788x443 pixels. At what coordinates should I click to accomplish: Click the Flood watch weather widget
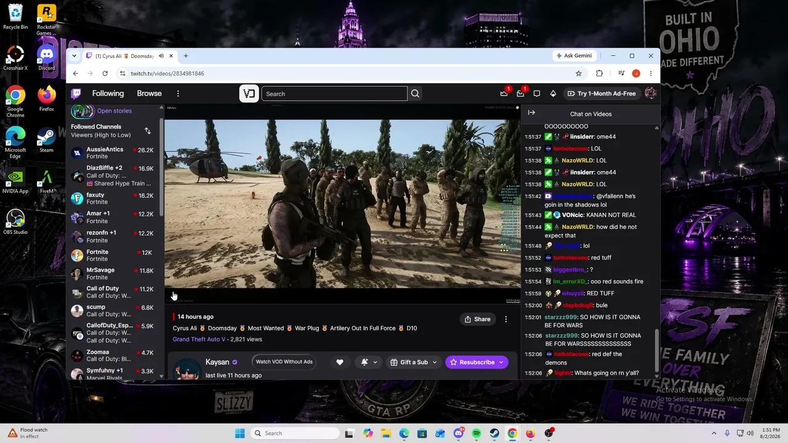[27, 433]
